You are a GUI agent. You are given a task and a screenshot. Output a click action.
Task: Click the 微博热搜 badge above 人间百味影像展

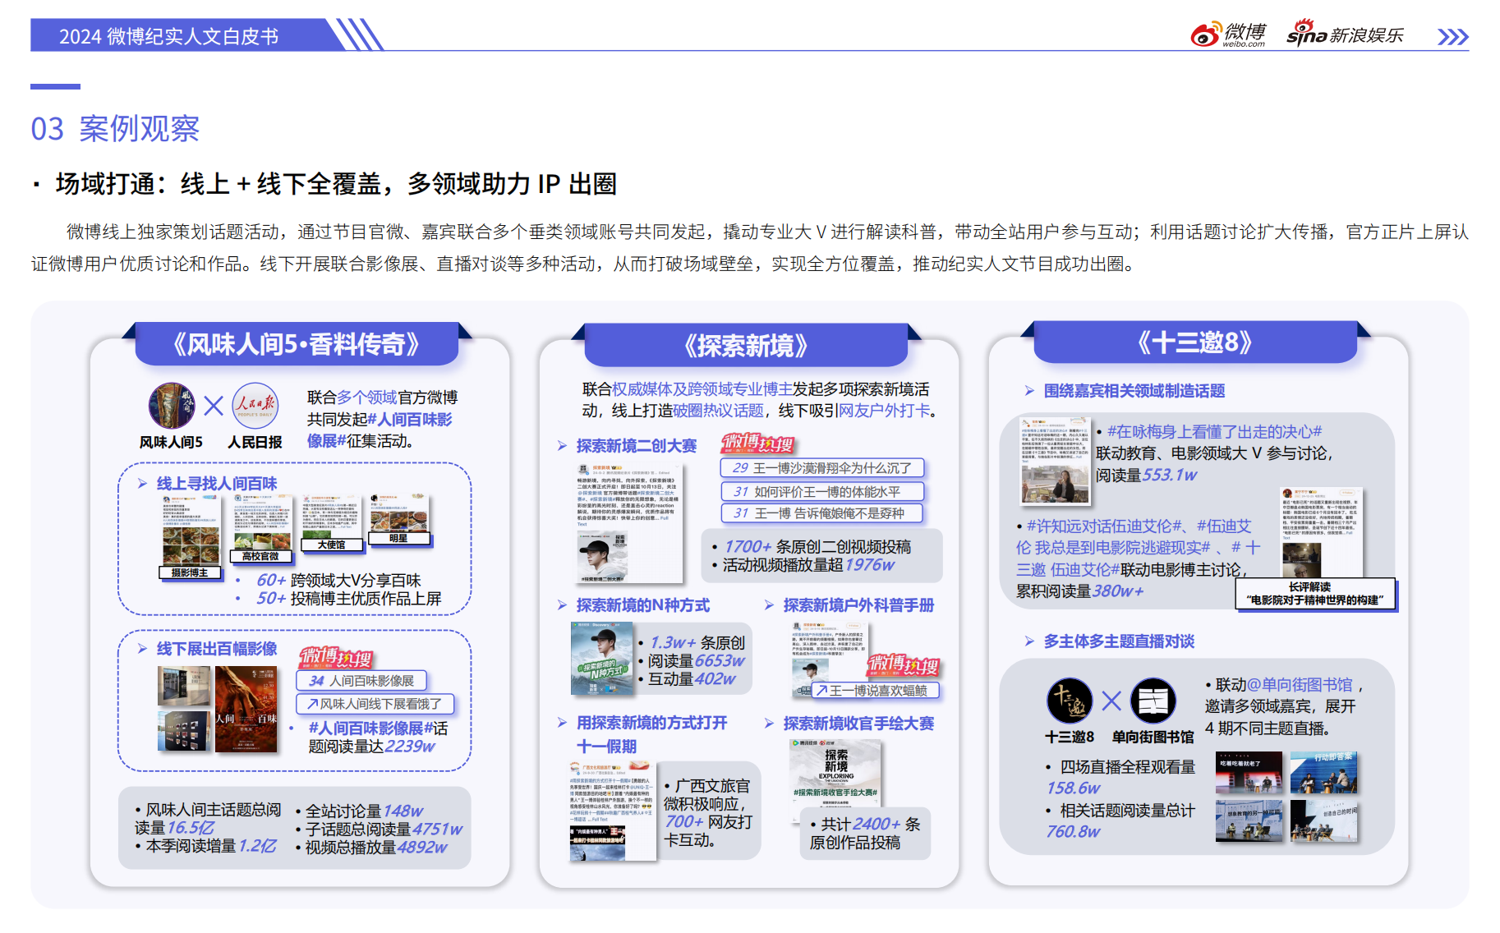pos(336,658)
